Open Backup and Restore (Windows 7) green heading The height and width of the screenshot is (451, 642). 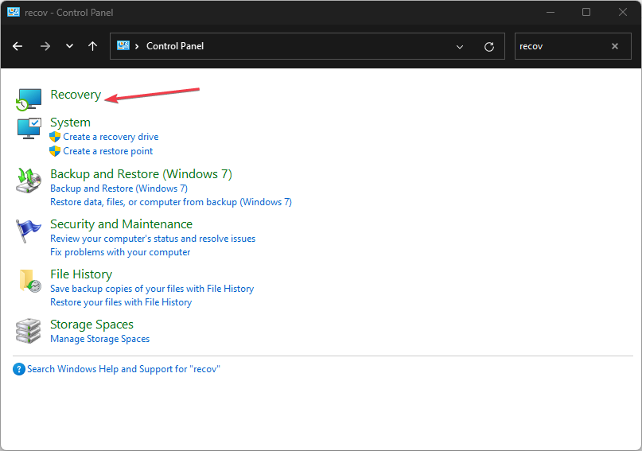[142, 174]
